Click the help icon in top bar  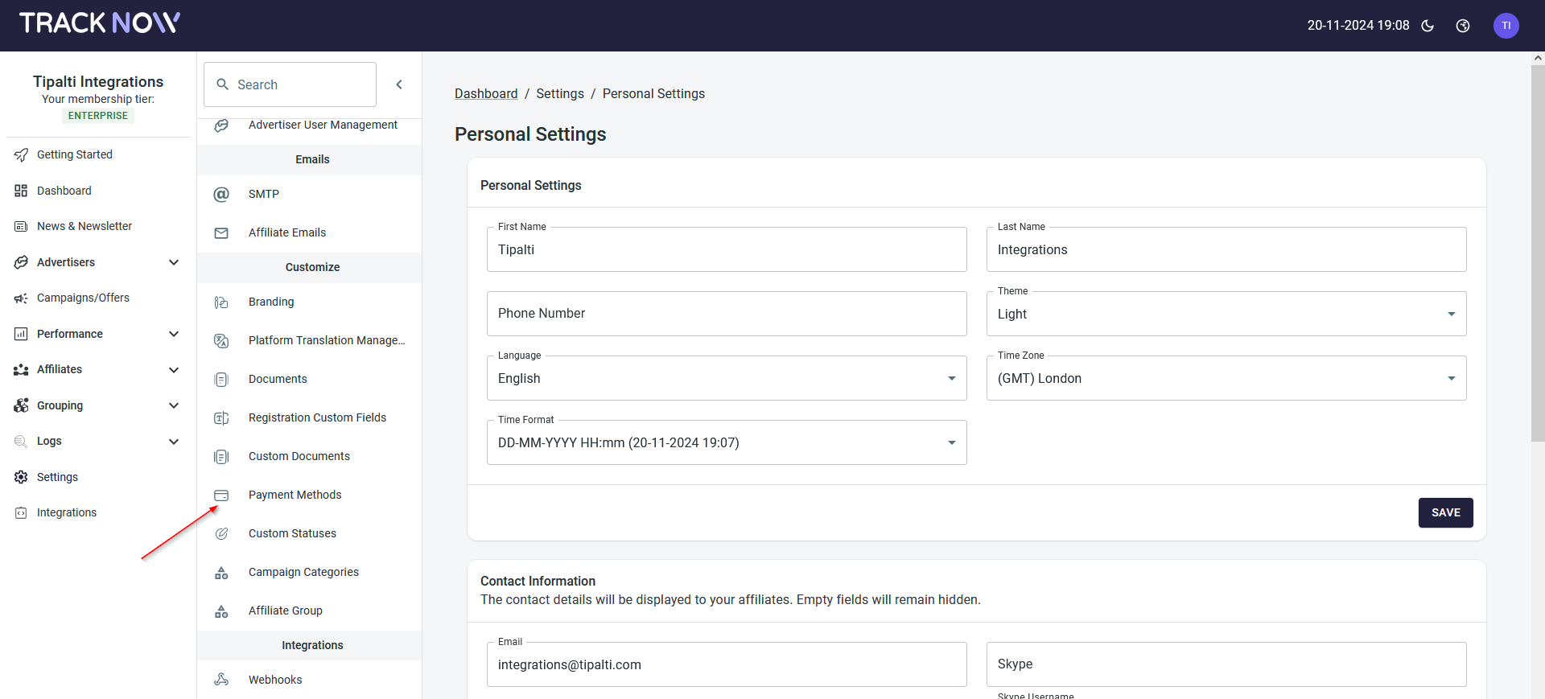click(1463, 26)
